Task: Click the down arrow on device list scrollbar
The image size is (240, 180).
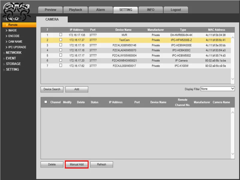Action: pyautogui.click(x=232, y=79)
